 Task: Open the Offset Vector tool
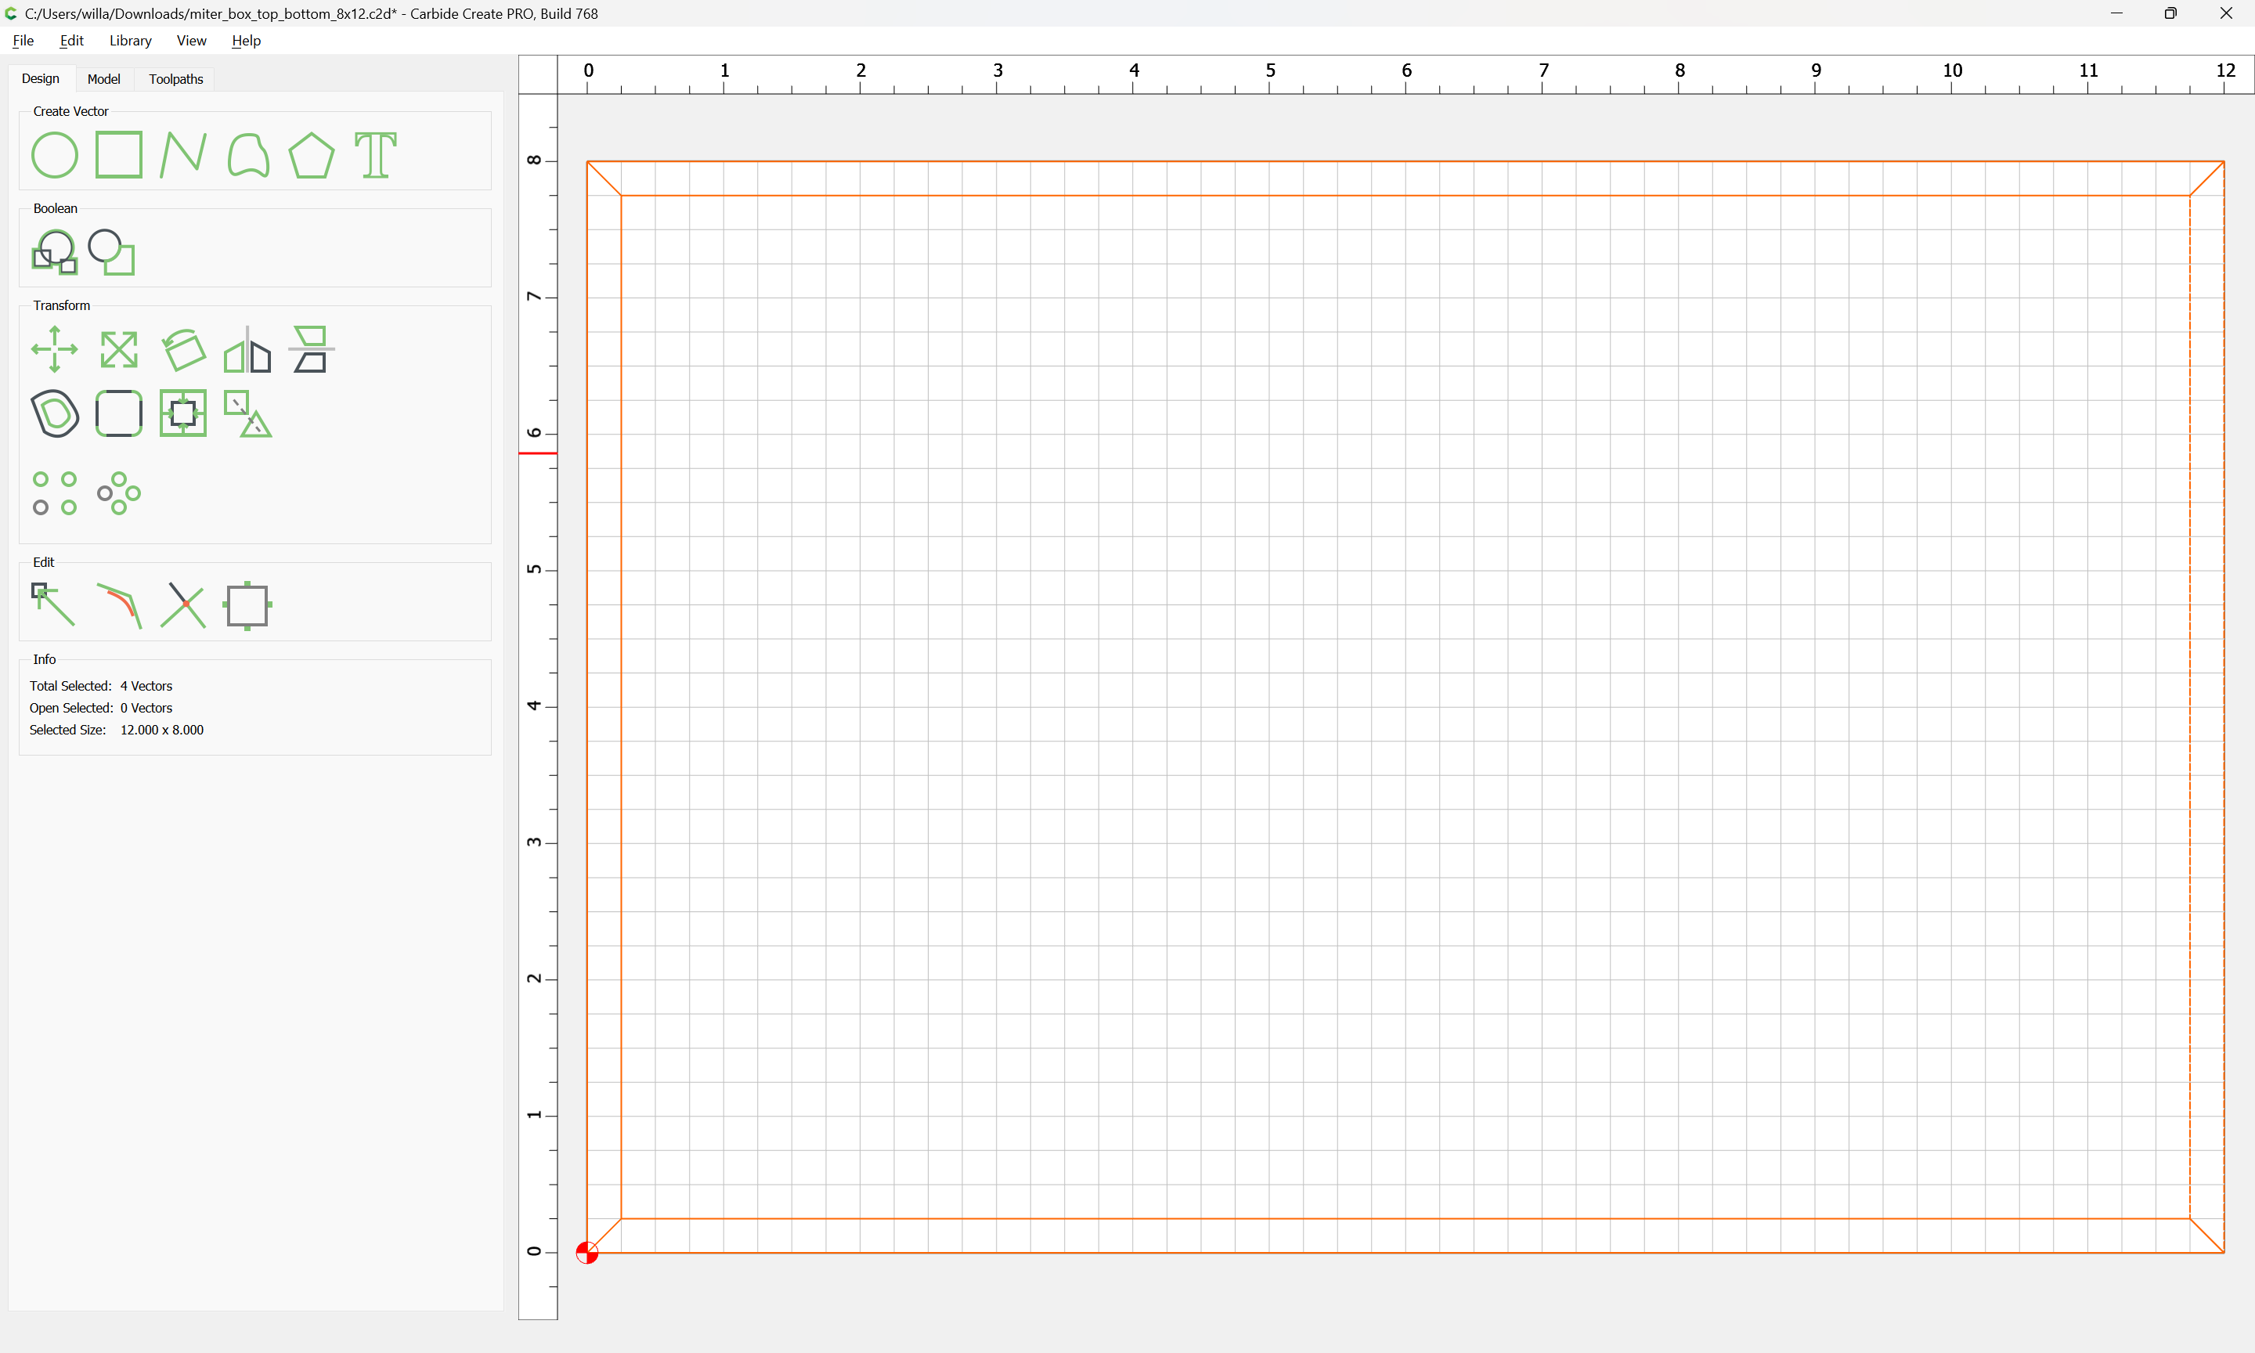tap(55, 414)
